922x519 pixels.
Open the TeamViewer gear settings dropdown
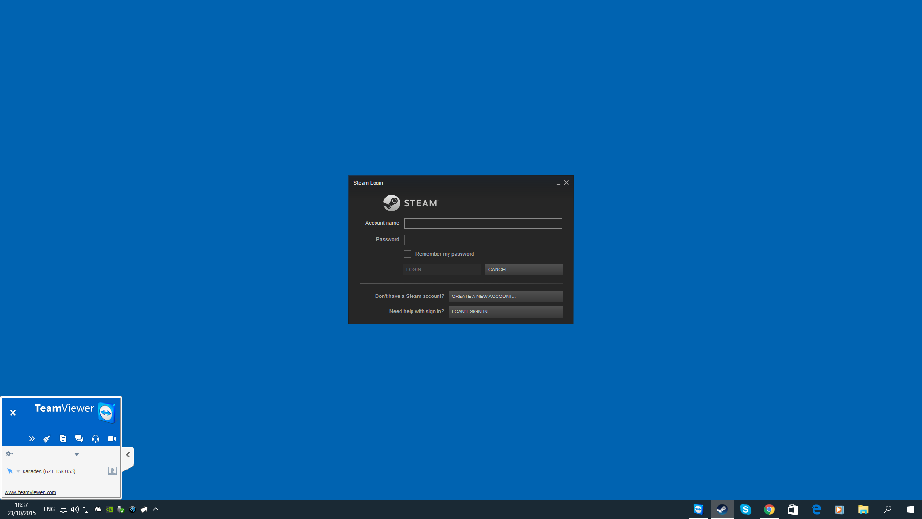(x=9, y=454)
